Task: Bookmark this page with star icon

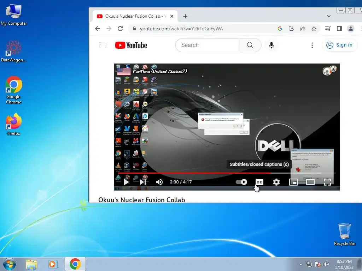Action: pos(314,29)
